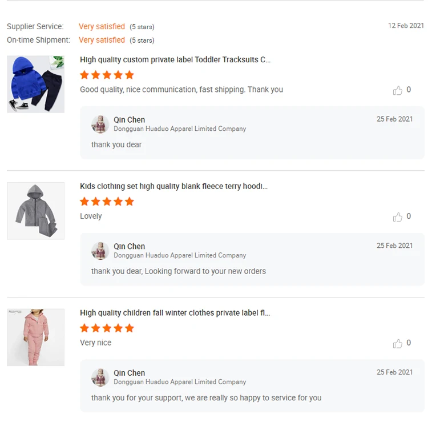The height and width of the screenshot is (426, 428).
Task: Like the "Good quality, nice communication" review
Action: [398, 90]
